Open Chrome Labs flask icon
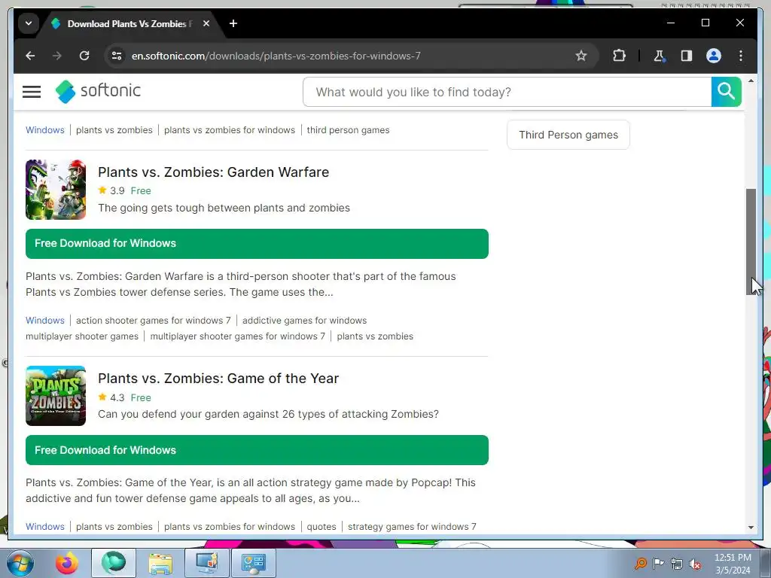Image resolution: width=771 pixels, height=578 pixels. tap(660, 56)
